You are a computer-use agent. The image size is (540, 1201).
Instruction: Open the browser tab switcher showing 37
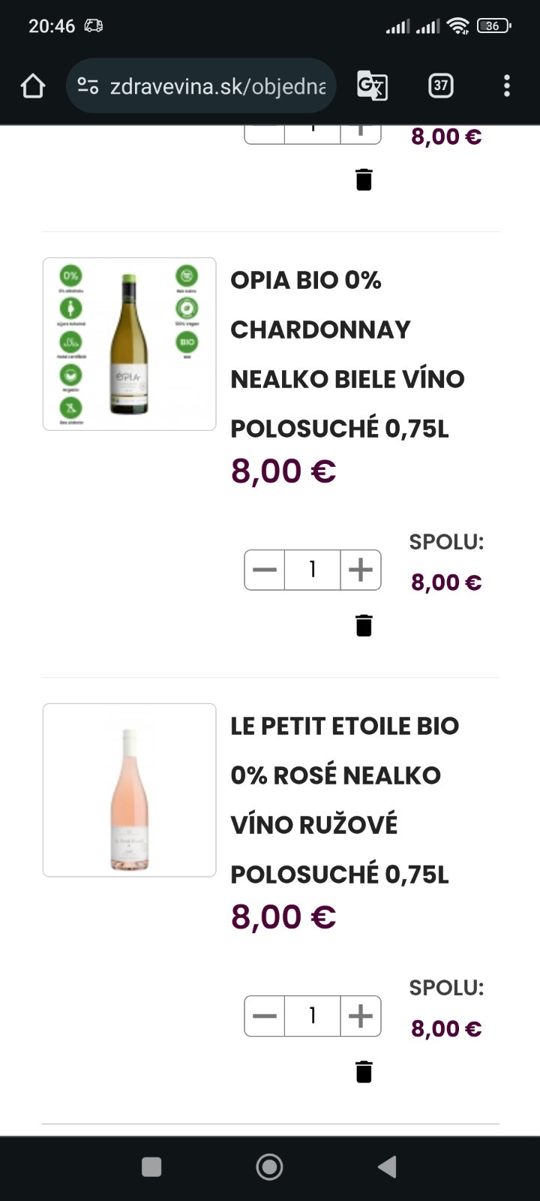pyautogui.click(x=441, y=86)
